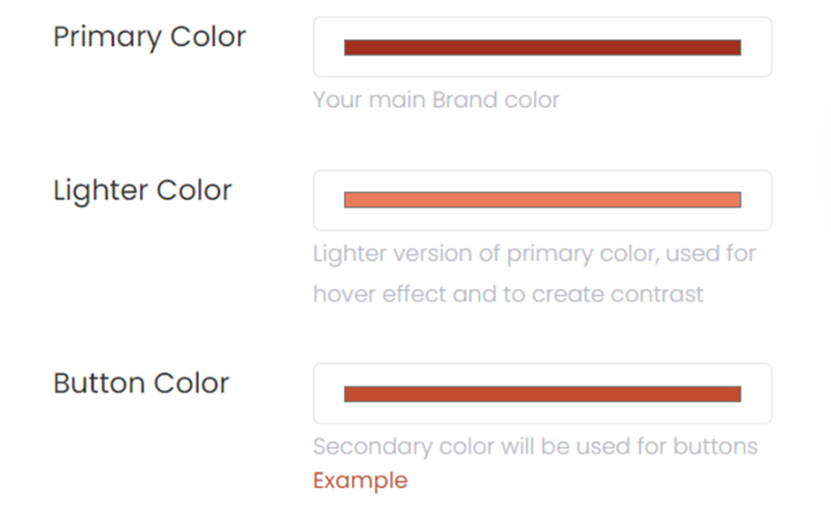Open the Button Color orange-red swatch
The image size is (831, 526).
click(x=542, y=394)
